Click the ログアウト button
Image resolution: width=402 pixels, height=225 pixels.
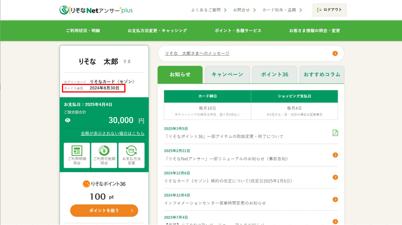click(x=329, y=10)
